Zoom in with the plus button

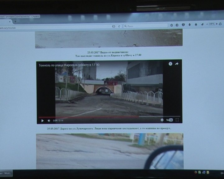point(217,24)
